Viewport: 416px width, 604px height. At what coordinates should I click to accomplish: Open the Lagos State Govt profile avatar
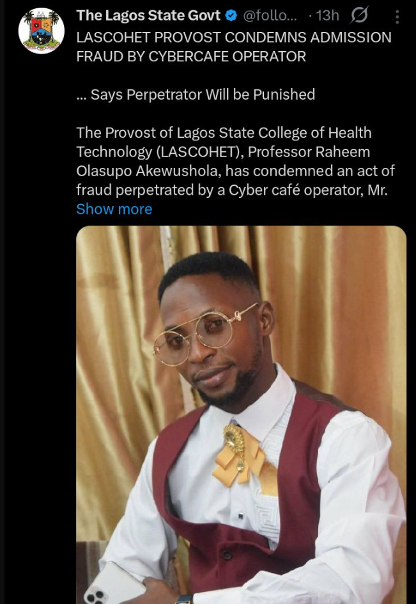point(42,31)
